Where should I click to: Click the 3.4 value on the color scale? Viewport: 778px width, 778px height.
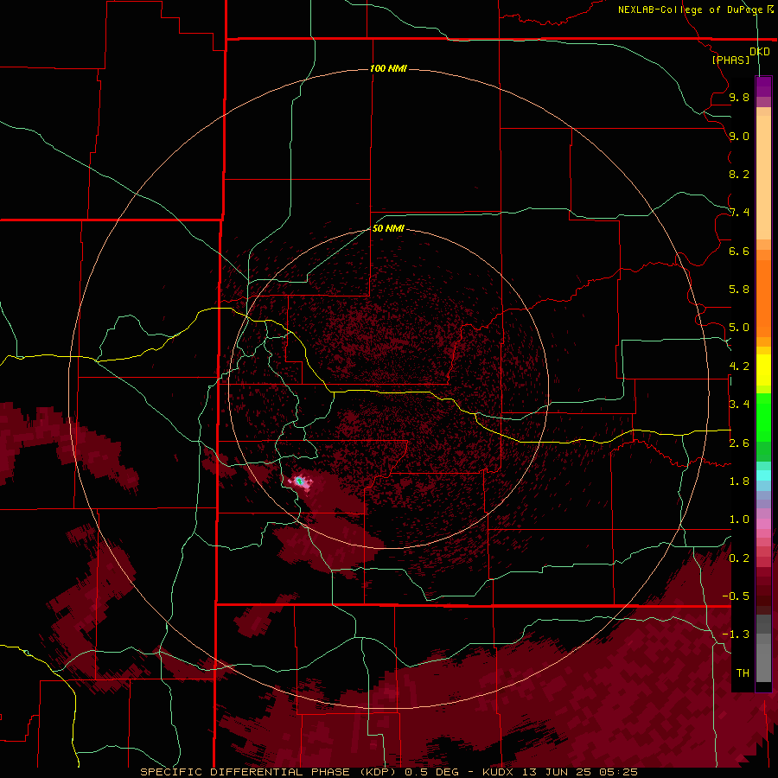tap(739, 405)
